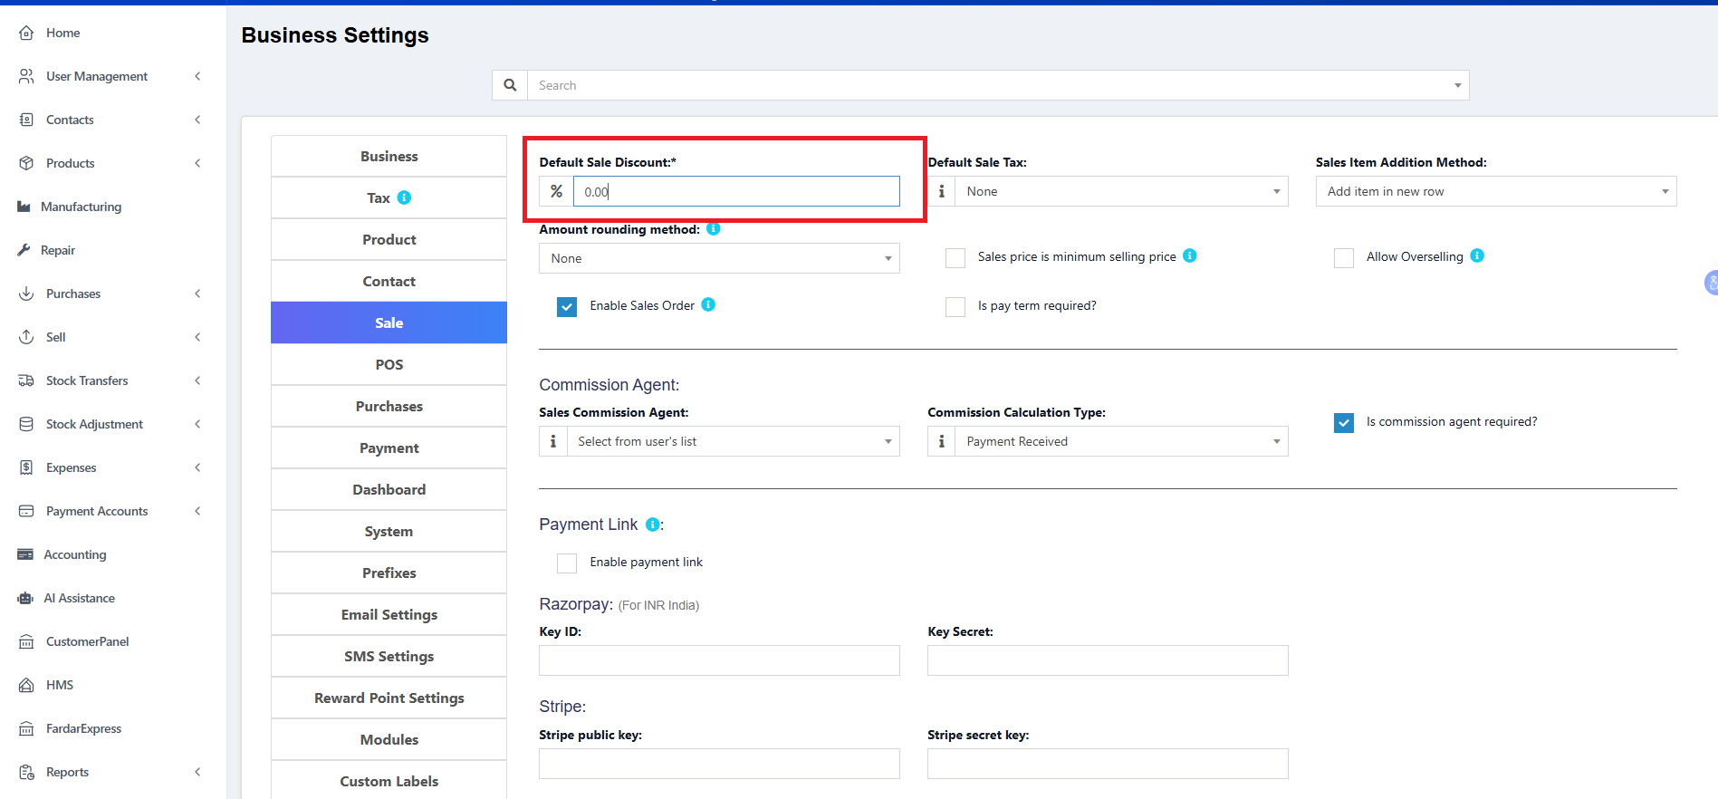Click the search magnifier icon
1718x799 pixels.
click(x=510, y=85)
